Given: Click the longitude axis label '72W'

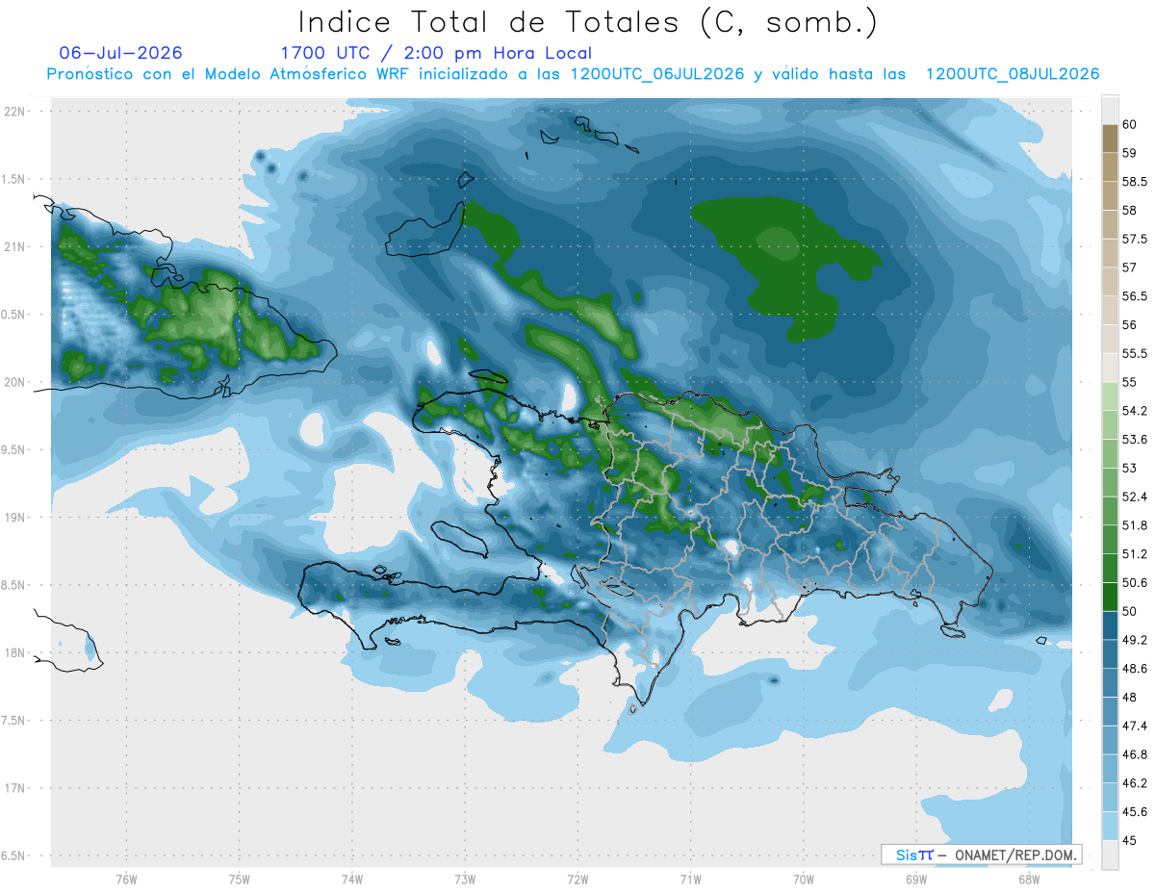Looking at the screenshot, I should point(577,879).
